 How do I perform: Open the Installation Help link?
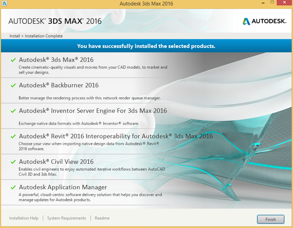24,218
